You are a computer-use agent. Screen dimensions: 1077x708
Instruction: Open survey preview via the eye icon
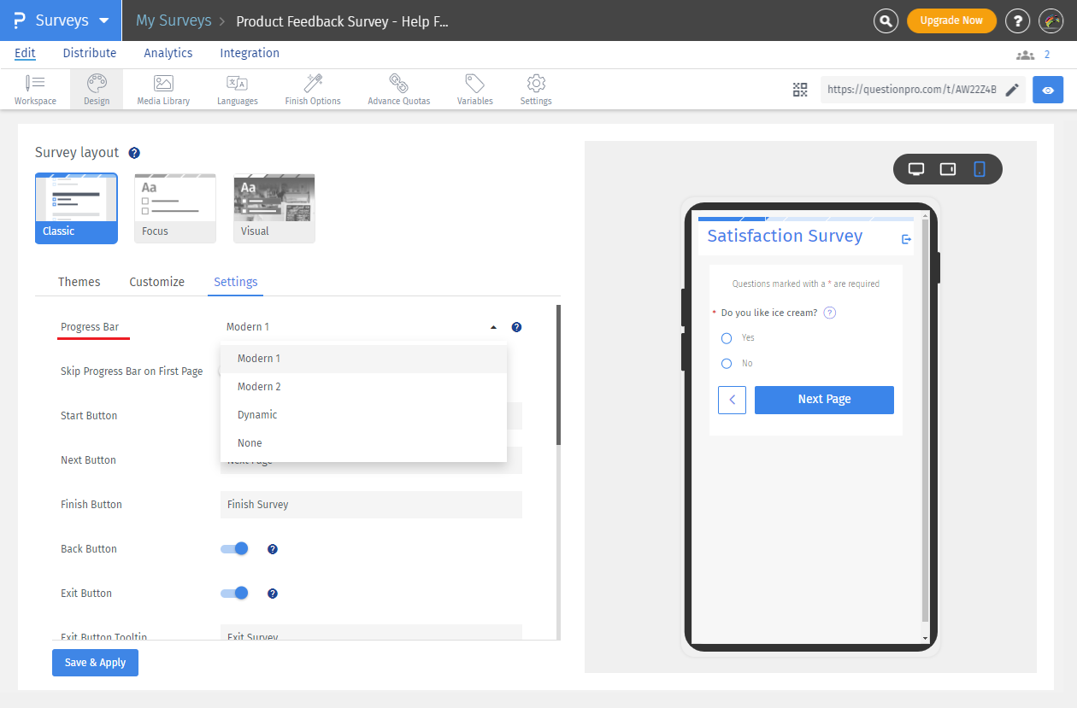[1047, 89]
